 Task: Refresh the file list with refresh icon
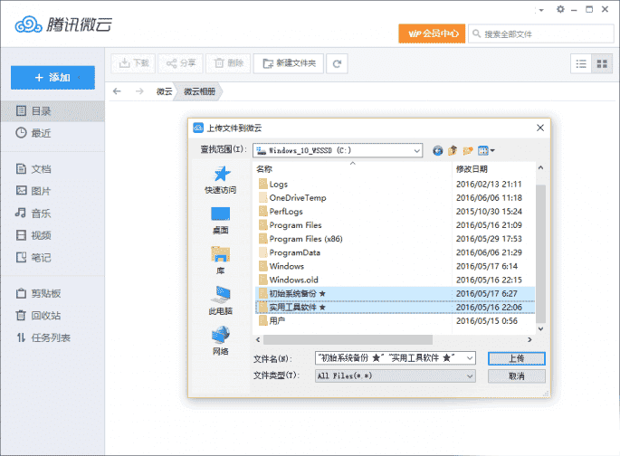pyautogui.click(x=337, y=63)
